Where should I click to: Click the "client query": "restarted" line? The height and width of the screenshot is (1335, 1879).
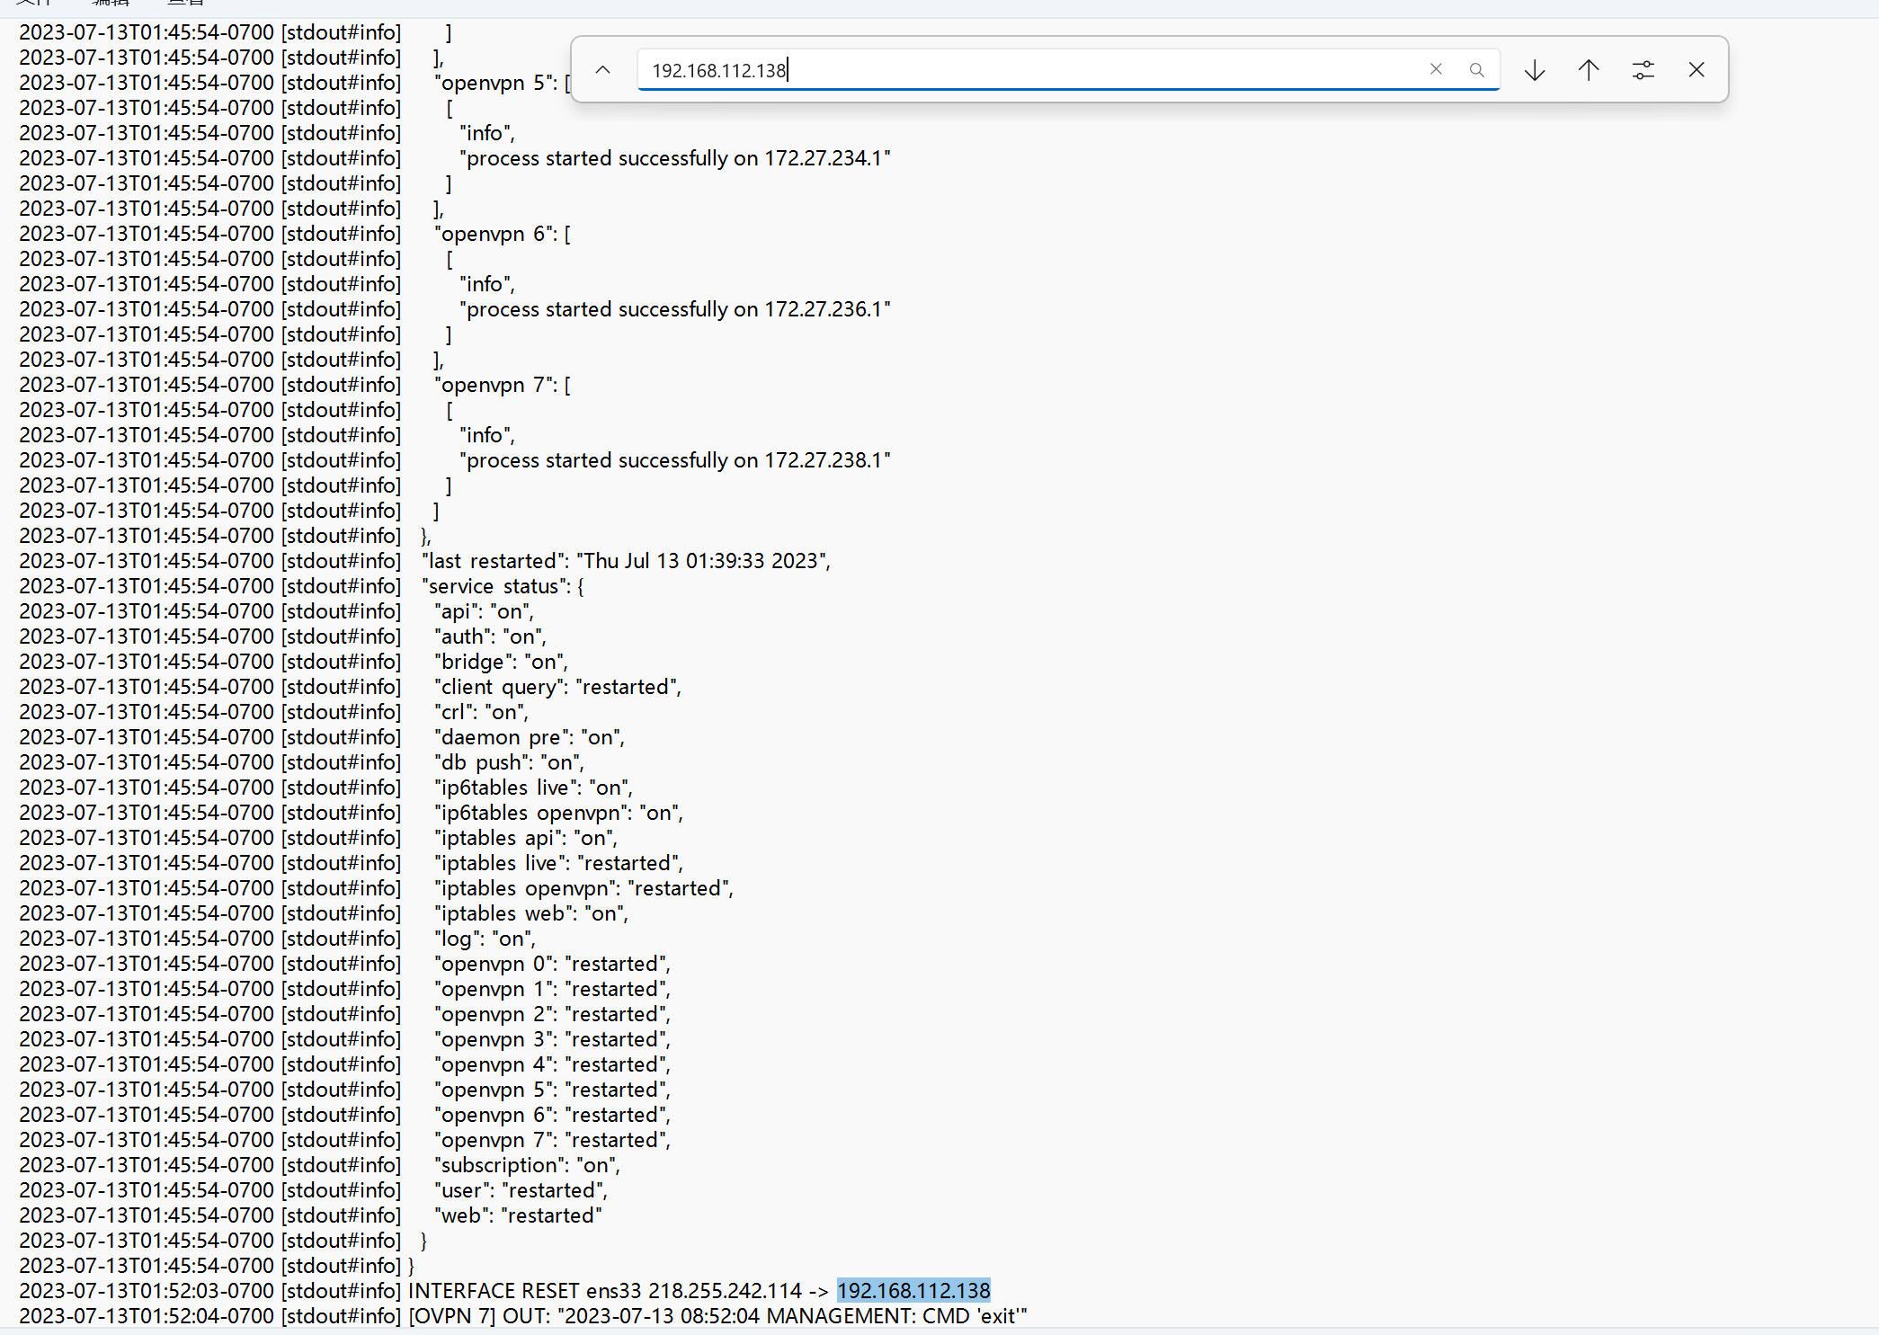[x=557, y=687]
